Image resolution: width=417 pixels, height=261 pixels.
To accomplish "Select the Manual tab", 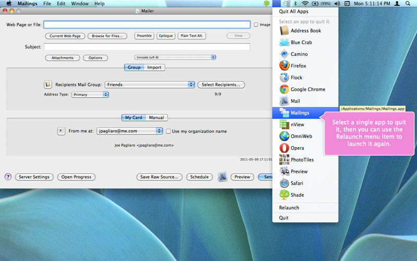I will click(156, 117).
